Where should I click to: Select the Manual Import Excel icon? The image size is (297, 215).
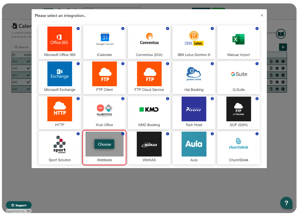click(x=238, y=39)
